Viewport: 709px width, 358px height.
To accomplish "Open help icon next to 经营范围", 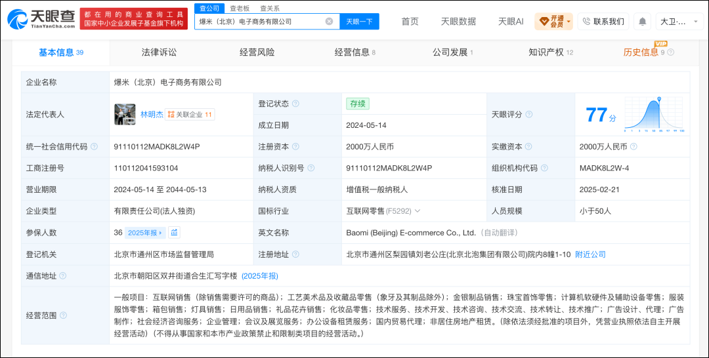I will pos(63,315).
